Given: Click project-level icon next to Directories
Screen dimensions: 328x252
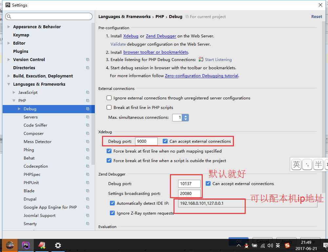Looking at the screenshot, I should [x=88, y=68].
